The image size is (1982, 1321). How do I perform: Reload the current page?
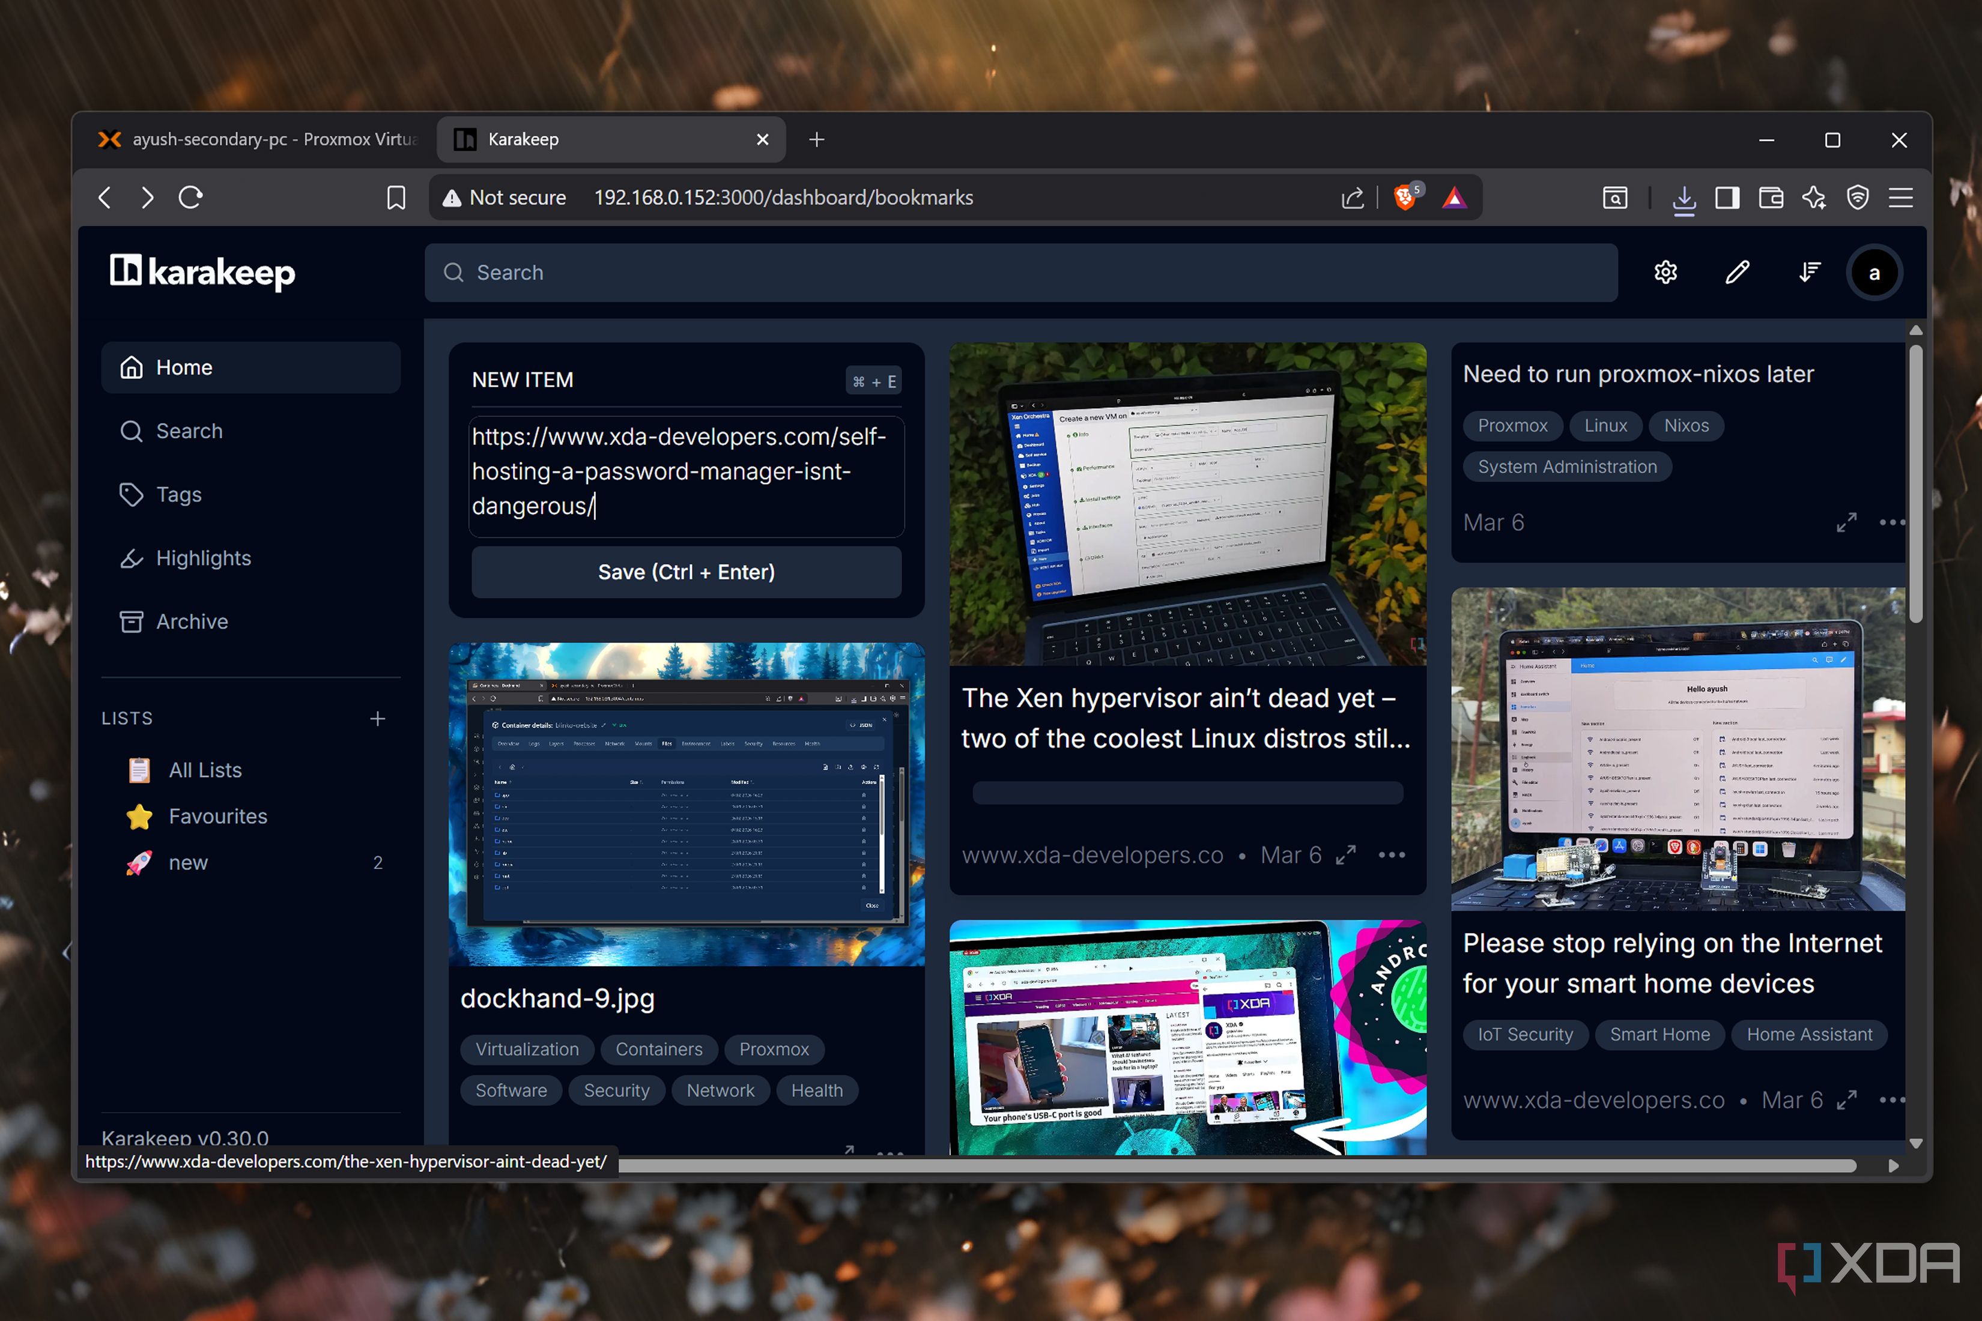coord(191,197)
